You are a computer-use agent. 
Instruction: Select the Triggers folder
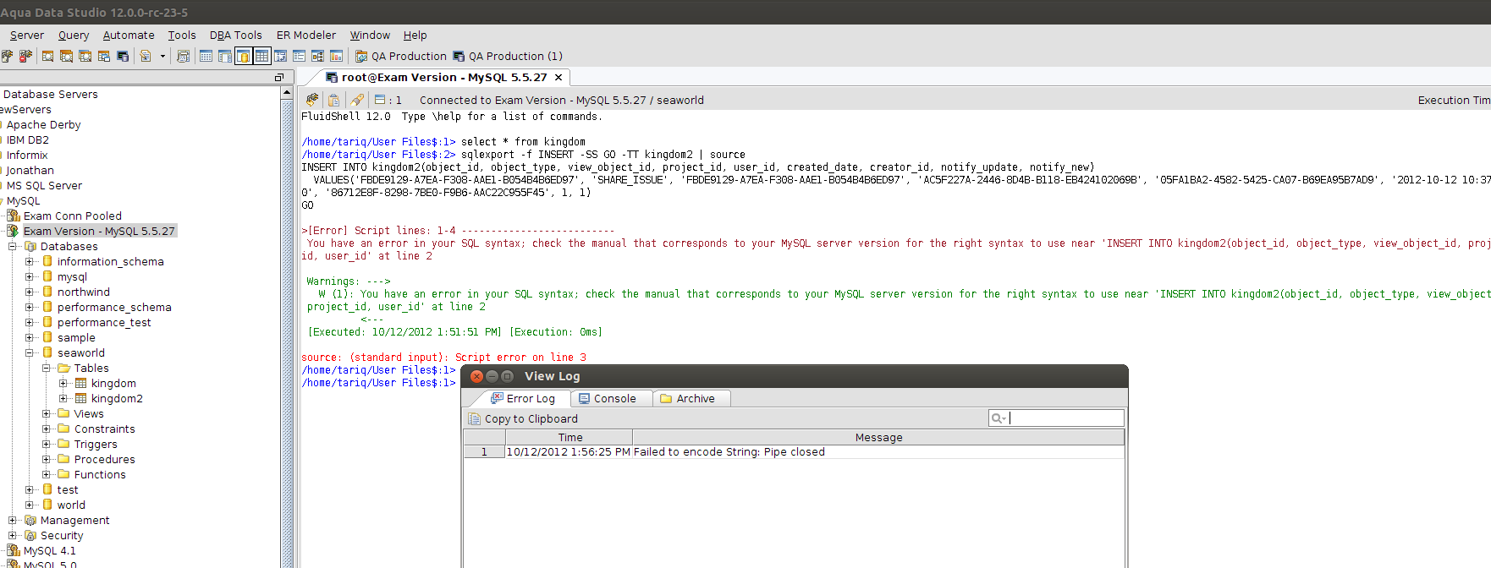[x=96, y=444]
